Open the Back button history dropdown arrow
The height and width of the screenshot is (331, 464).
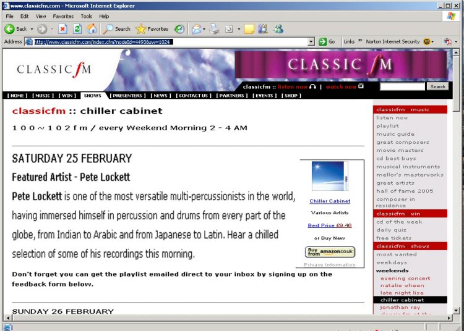[32, 29]
